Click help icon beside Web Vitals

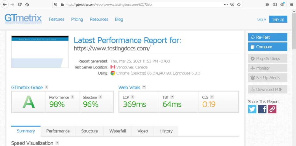coord(144,87)
